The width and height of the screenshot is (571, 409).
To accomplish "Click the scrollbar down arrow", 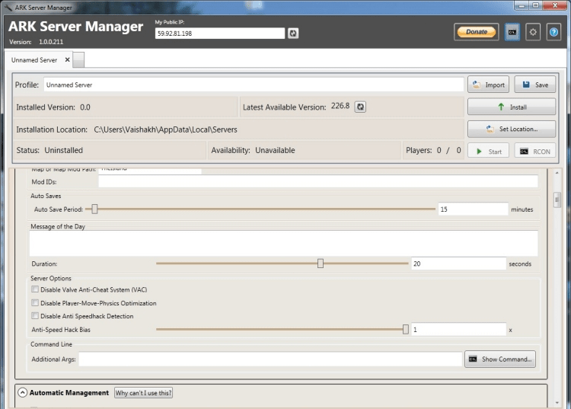I will pos(557,403).
